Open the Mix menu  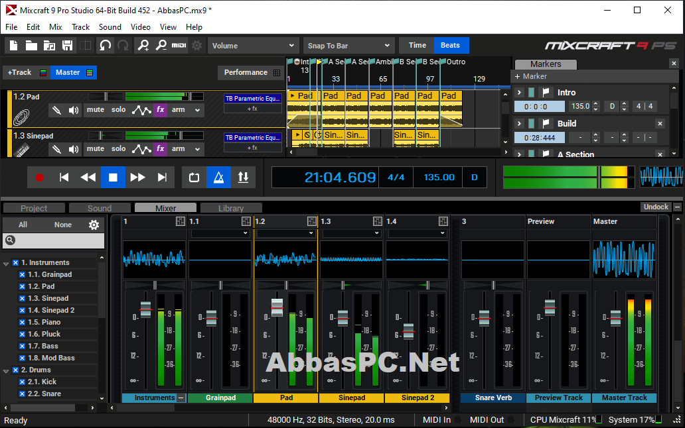(56, 27)
